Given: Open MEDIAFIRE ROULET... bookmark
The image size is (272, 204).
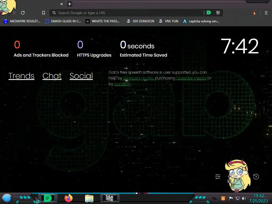Looking at the screenshot, I should 22,21.
